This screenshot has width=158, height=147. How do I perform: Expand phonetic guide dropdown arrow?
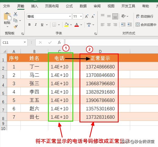(93, 25)
